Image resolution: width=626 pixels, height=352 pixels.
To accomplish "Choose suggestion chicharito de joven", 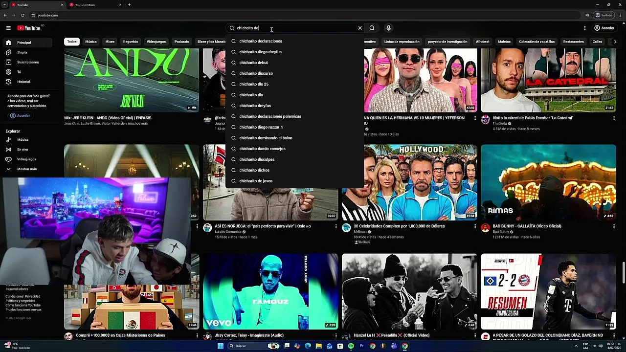I will pos(295,181).
